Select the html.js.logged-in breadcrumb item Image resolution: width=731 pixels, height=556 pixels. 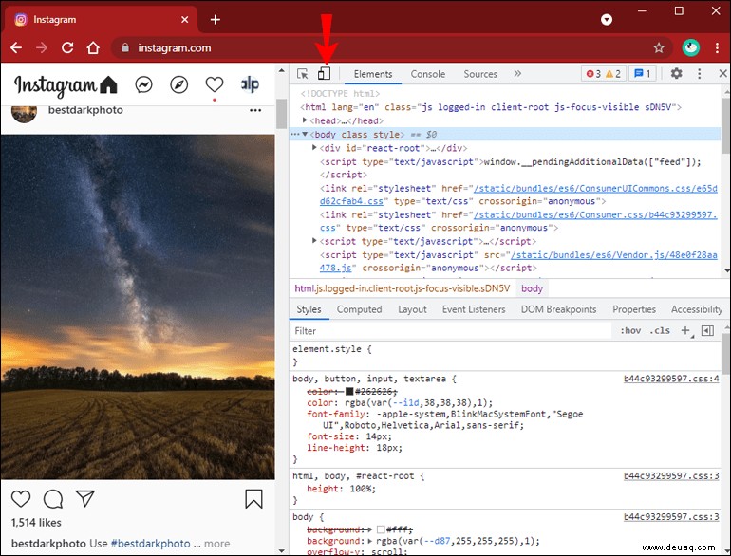click(x=403, y=288)
